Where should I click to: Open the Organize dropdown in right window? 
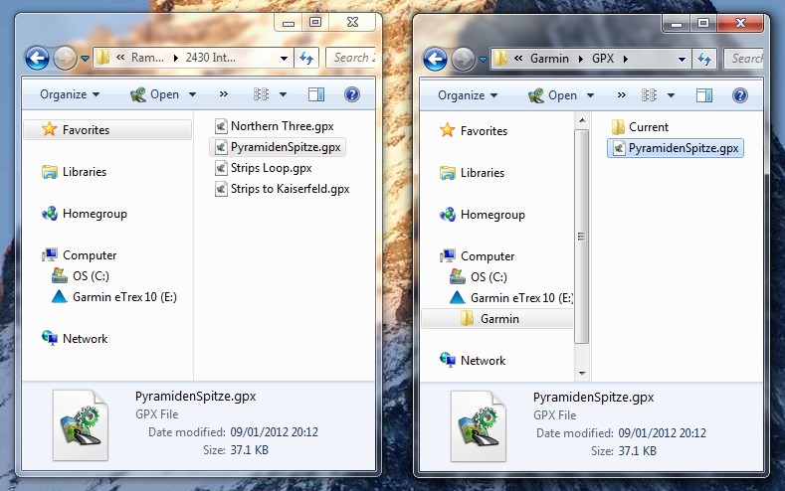[x=468, y=95]
